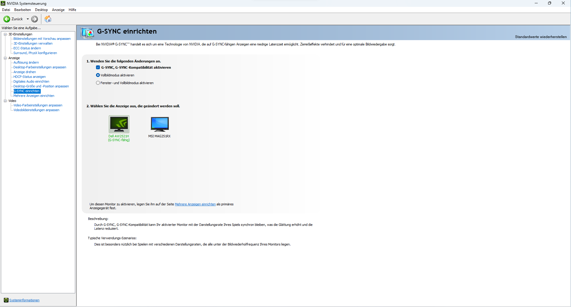Click the NVIDIA app icon in title bar
This screenshot has width=571, height=307.
click(3, 3)
